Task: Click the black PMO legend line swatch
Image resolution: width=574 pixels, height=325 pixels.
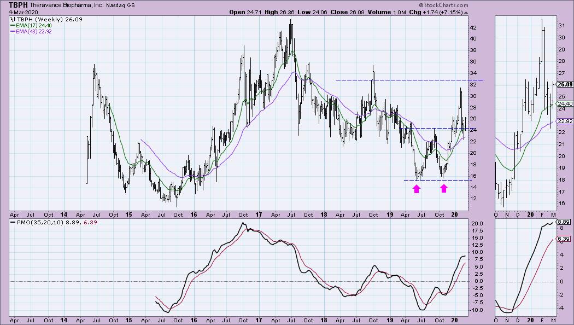Action: (13, 222)
